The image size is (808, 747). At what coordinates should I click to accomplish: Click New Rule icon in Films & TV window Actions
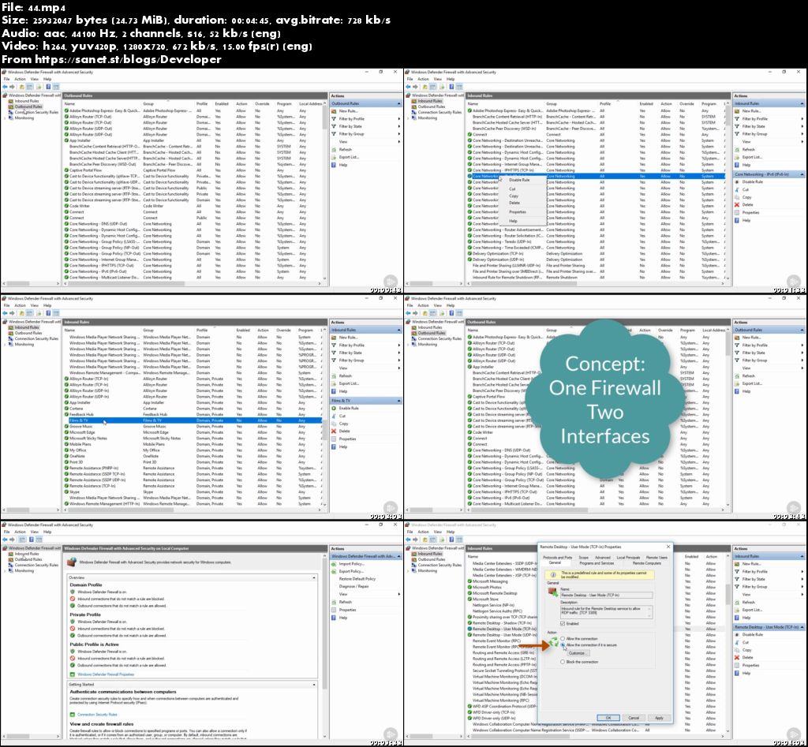click(x=334, y=338)
